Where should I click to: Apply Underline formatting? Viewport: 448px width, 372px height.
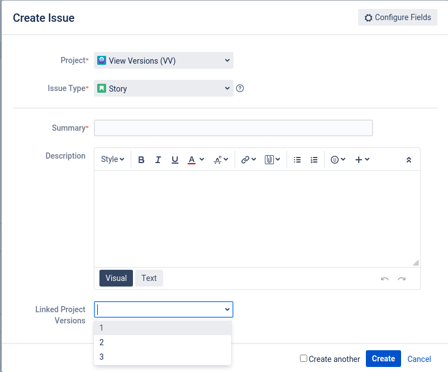click(x=175, y=160)
